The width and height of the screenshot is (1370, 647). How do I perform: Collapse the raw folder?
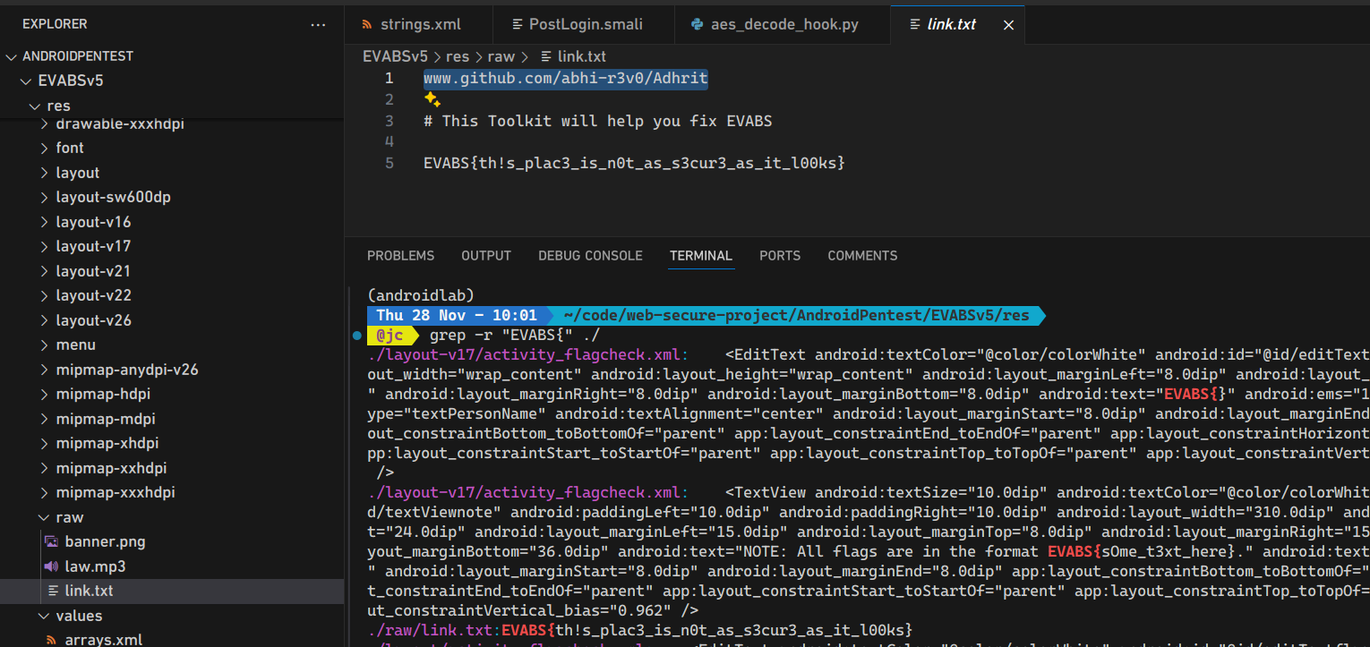(x=45, y=517)
